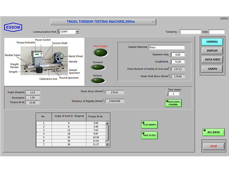Screen dimensions: 229x172
Task: Click the Save To File button
Action: coord(149,135)
